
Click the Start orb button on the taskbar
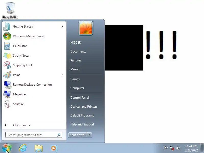point(7,148)
